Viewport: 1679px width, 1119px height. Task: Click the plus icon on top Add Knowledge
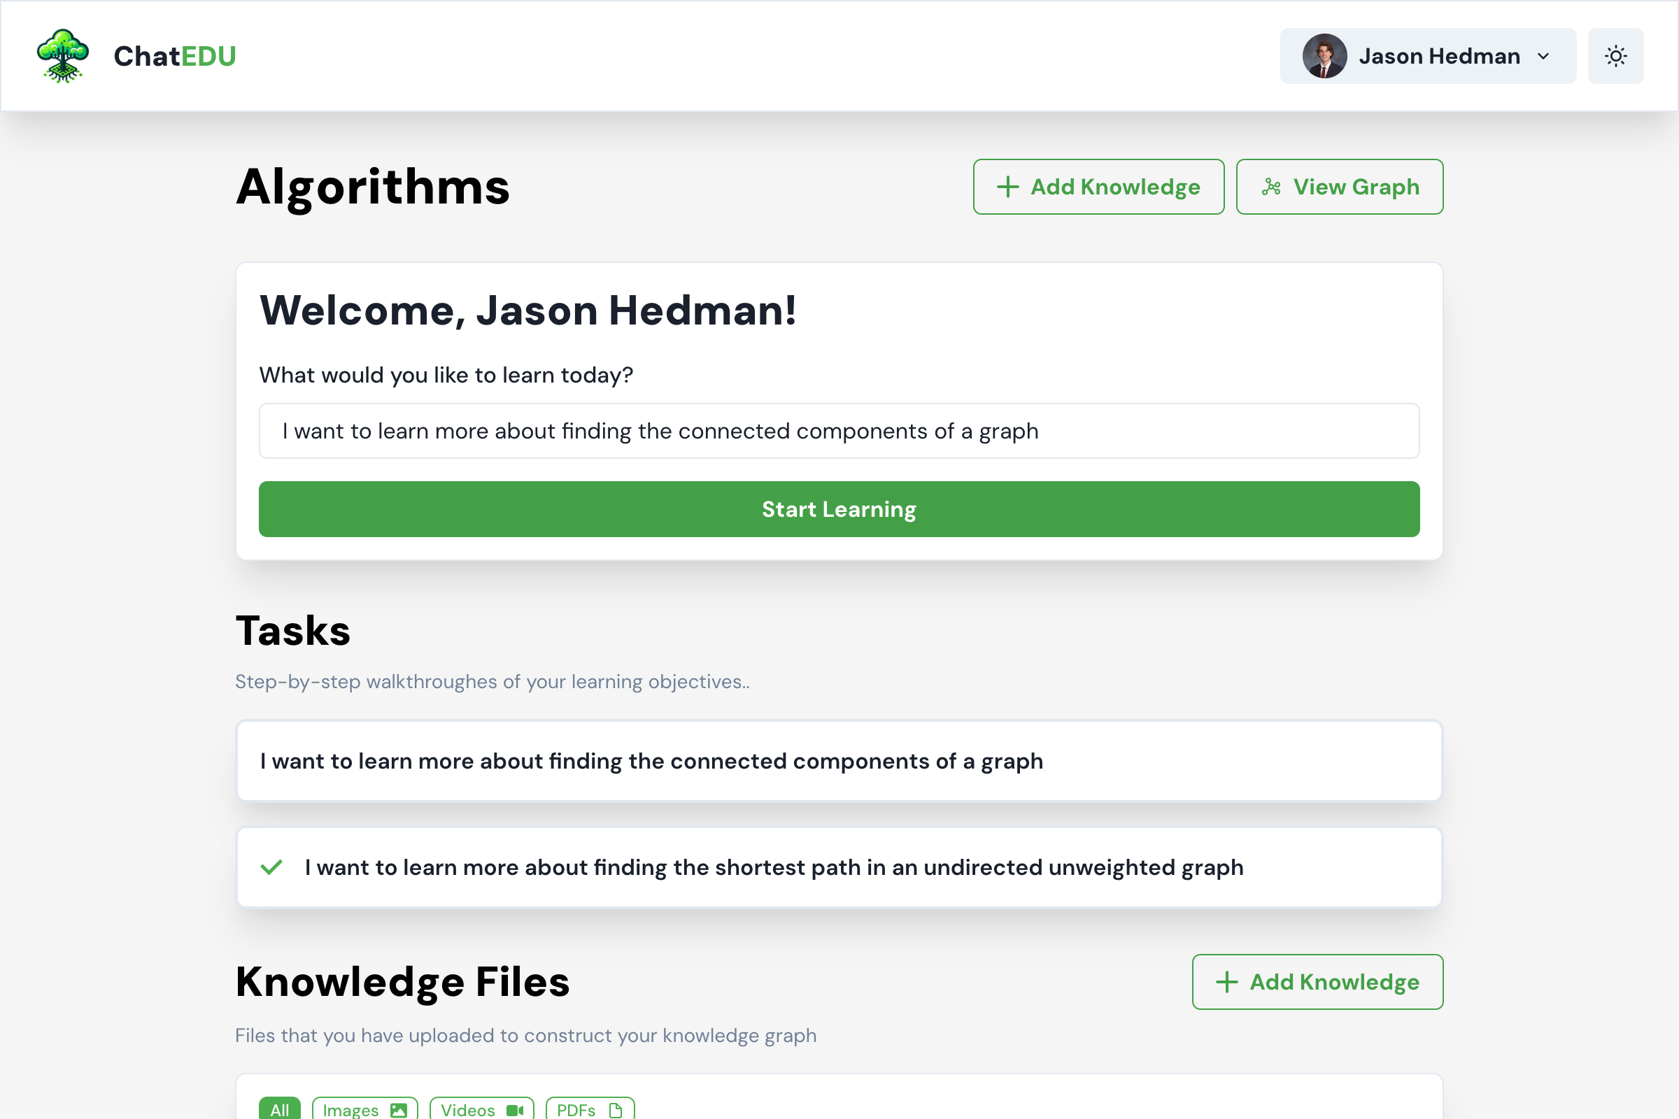(1007, 187)
